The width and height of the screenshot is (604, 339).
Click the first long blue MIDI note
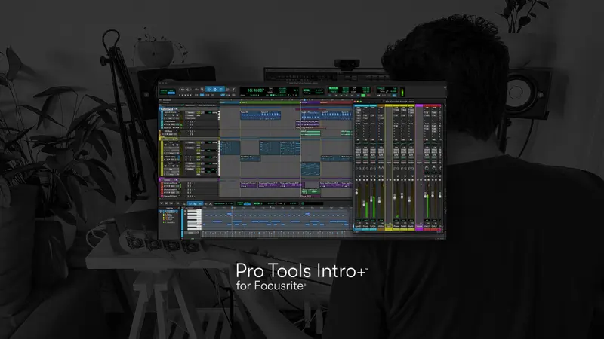(x=217, y=221)
